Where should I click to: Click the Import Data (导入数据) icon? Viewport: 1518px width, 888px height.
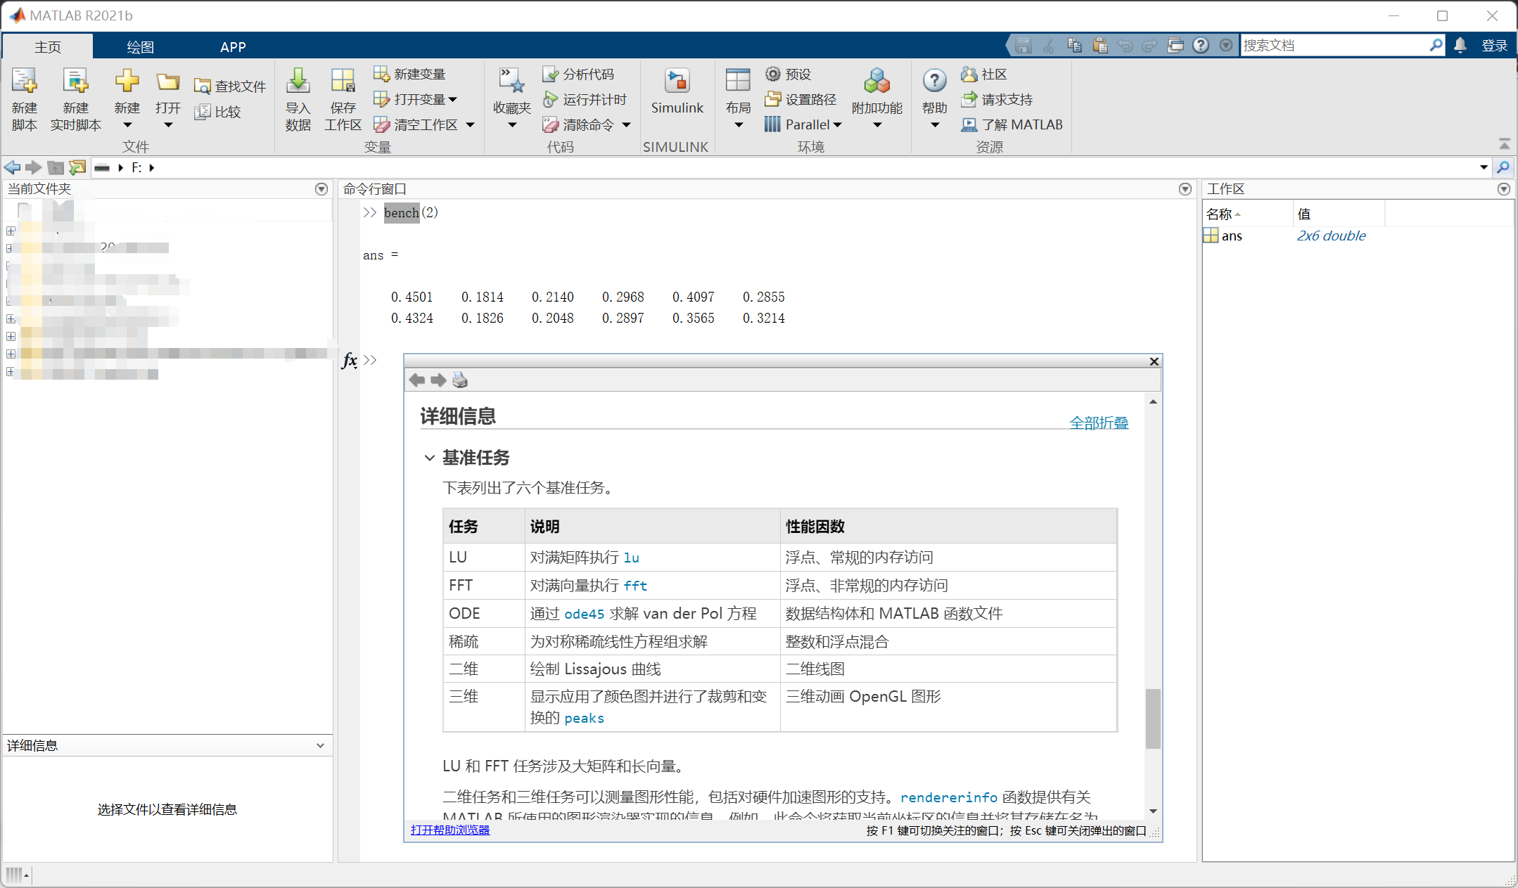298,82
